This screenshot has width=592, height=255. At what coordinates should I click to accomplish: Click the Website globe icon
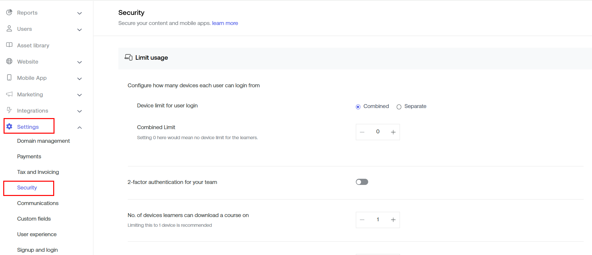9,61
